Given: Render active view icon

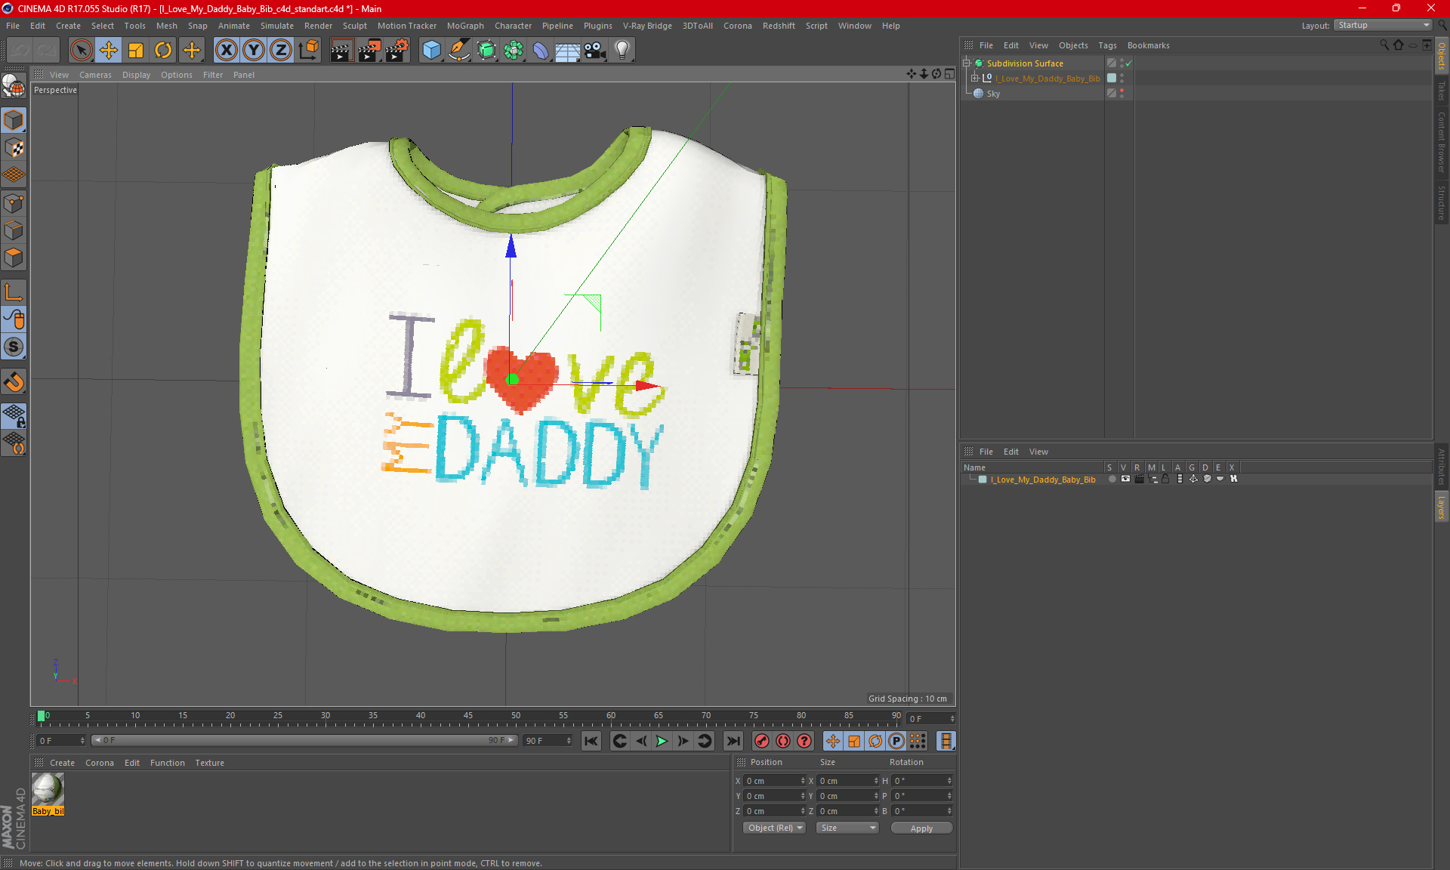Looking at the screenshot, I should [x=341, y=51].
